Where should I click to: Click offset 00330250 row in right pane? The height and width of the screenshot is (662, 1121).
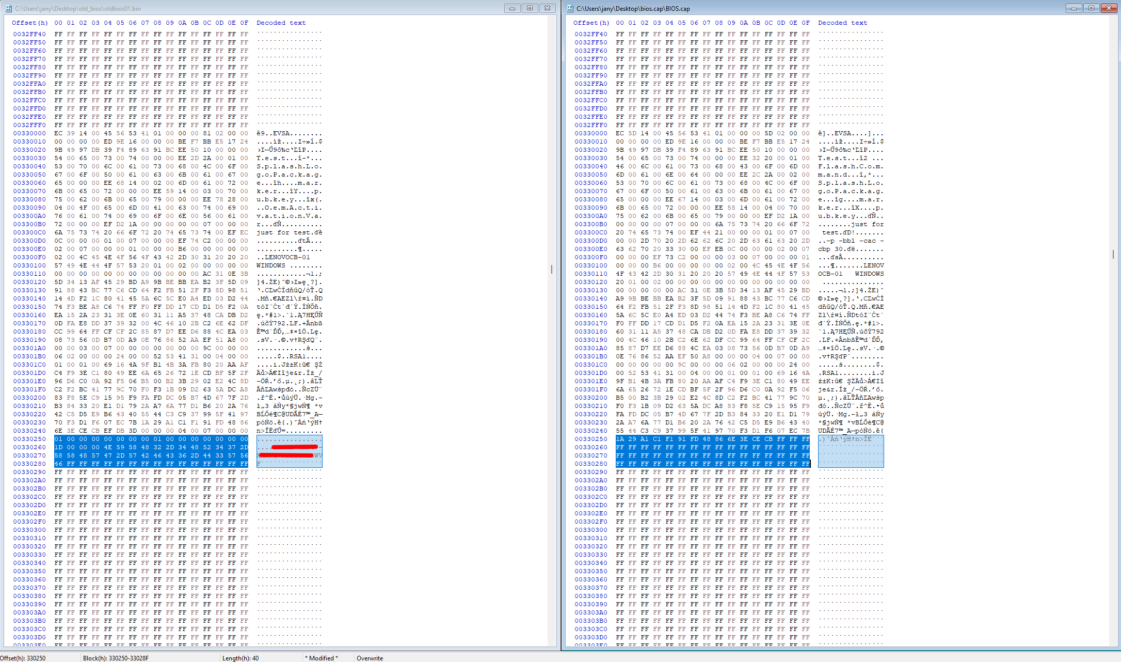coord(591,439)
